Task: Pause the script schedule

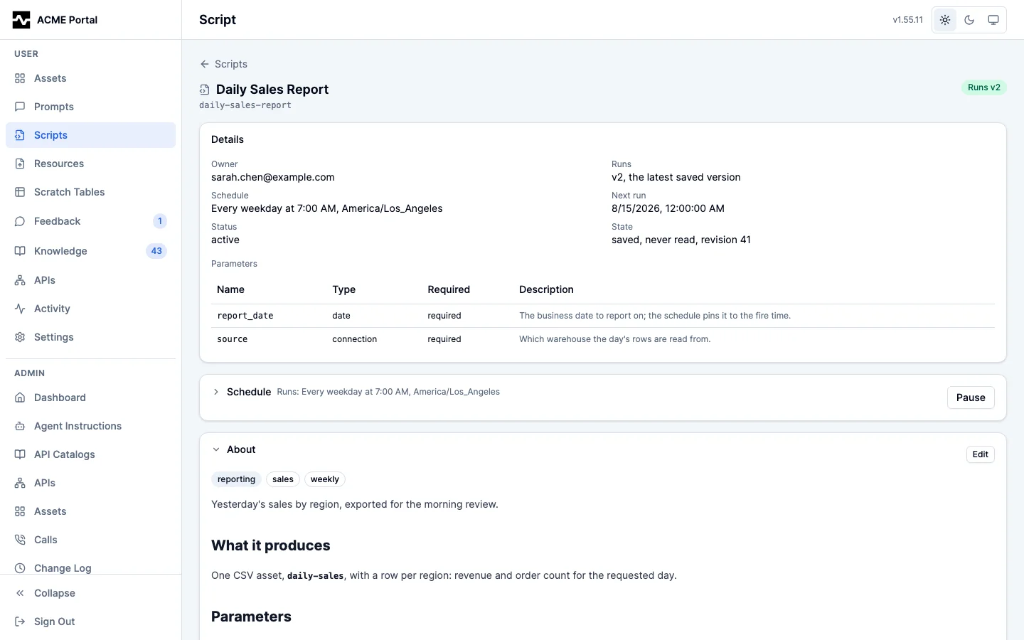Action: [x=971, y=398]
